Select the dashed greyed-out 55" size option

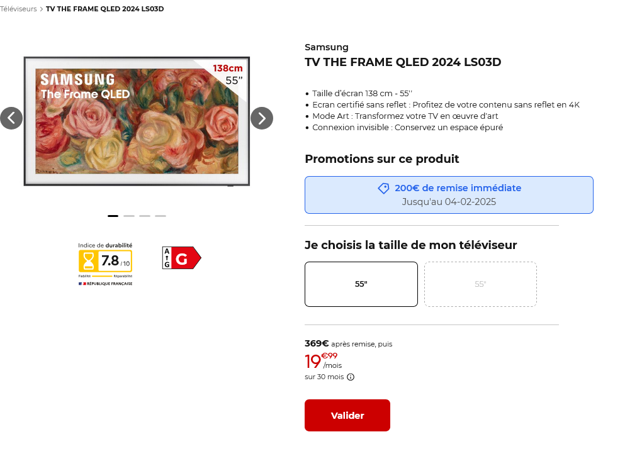480,284
